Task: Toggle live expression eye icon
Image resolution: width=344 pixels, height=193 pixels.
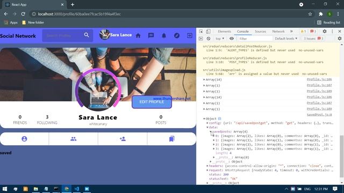Action: pos(232,39)
